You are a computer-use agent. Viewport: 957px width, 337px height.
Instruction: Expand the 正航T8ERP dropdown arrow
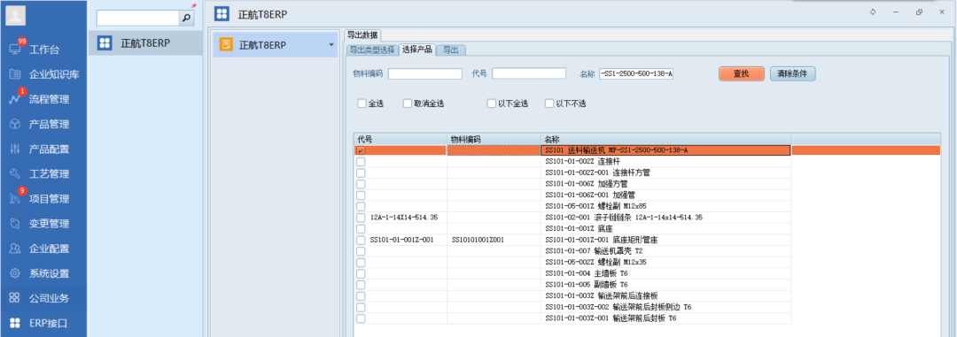[331, 45]
